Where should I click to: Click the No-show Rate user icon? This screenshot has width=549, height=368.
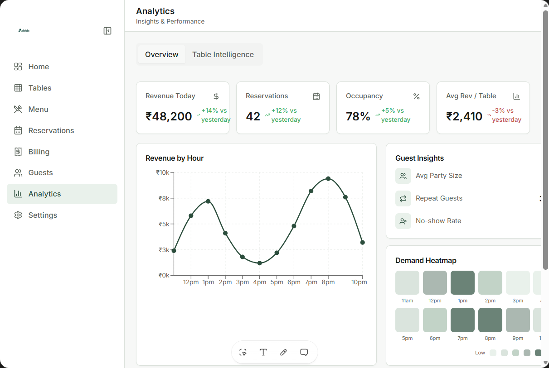point(403,221)
